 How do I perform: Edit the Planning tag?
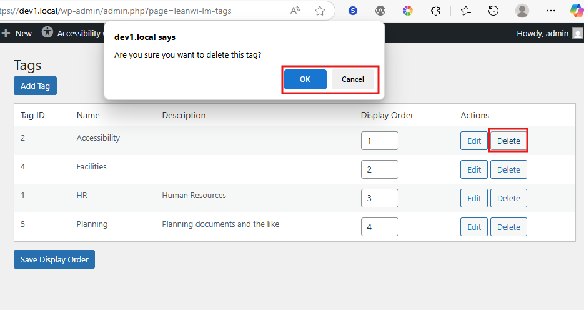coord(473,227)
